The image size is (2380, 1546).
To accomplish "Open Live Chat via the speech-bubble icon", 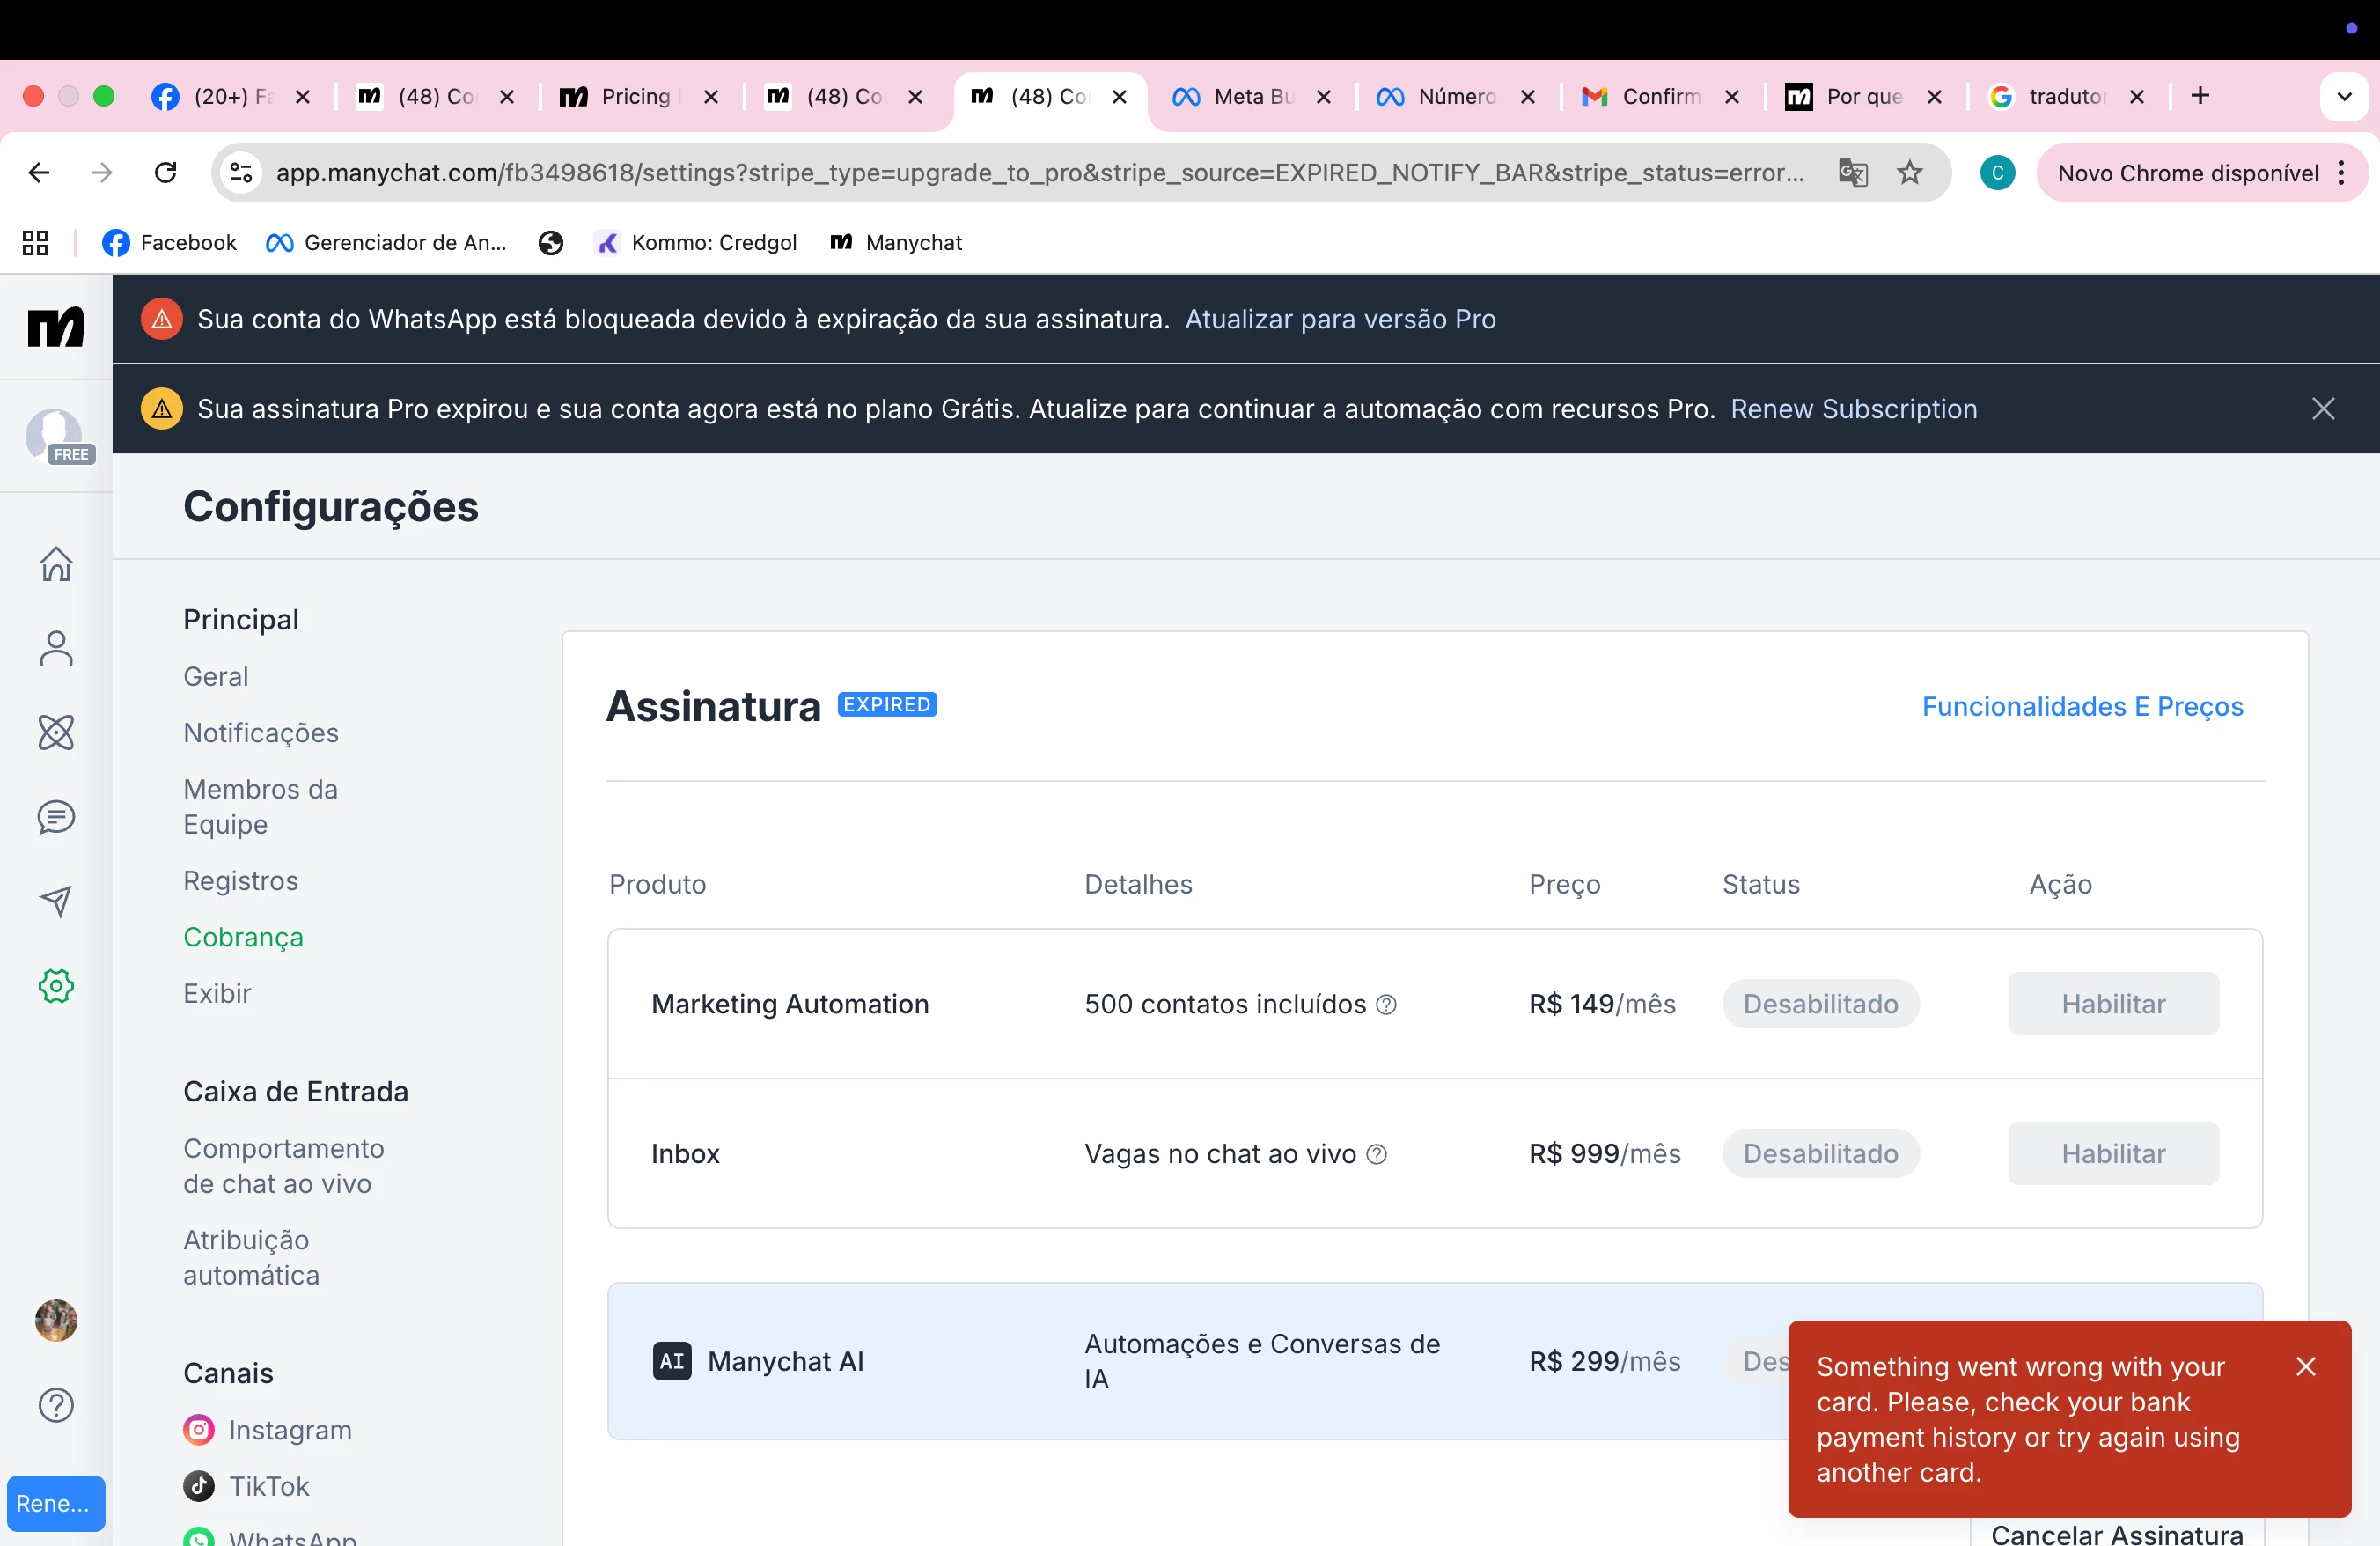I will (x=56, y=817).
